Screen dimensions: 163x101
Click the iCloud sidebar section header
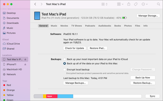[5, 39]
